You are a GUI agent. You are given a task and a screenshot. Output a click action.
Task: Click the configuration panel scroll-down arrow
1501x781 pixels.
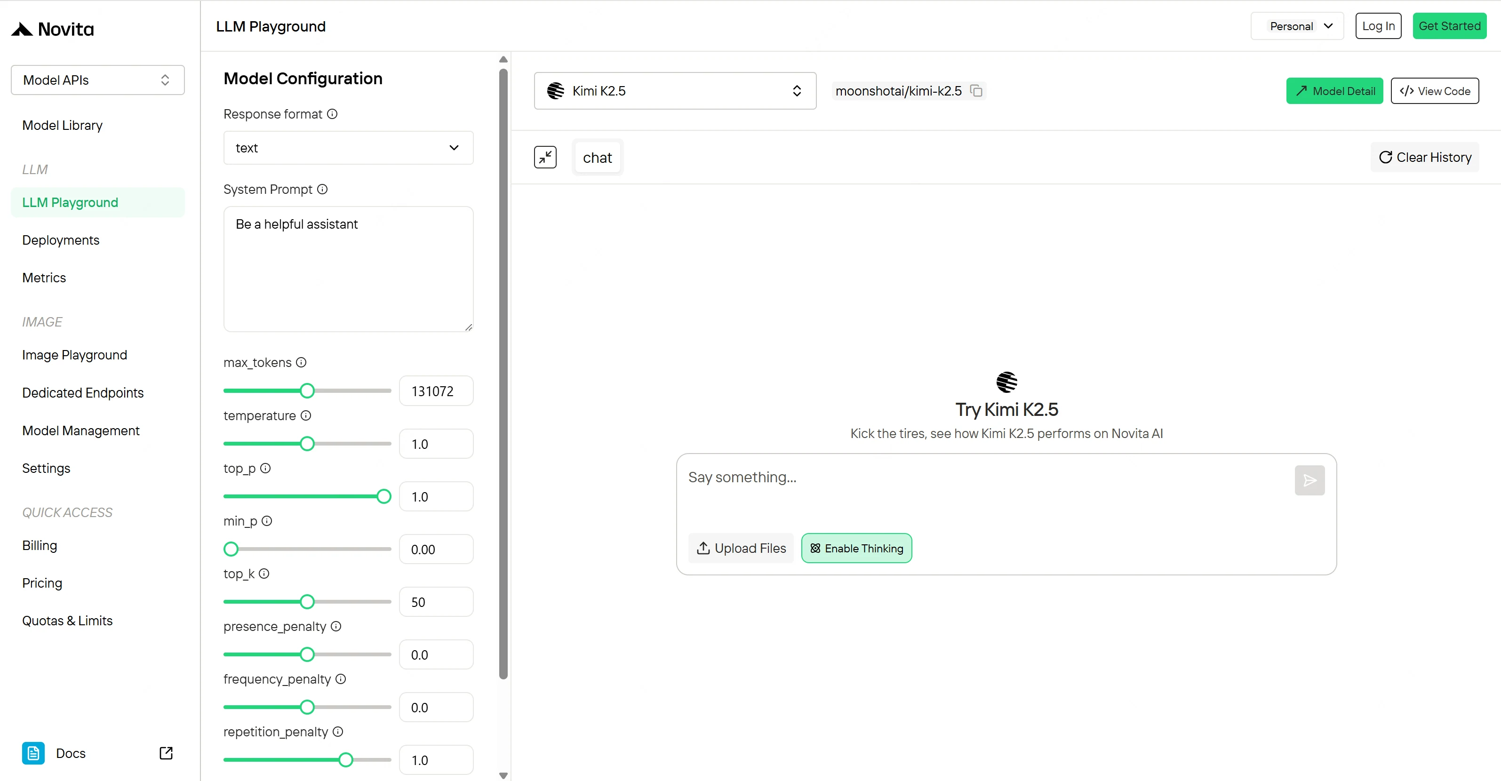(x=503, y=775)
